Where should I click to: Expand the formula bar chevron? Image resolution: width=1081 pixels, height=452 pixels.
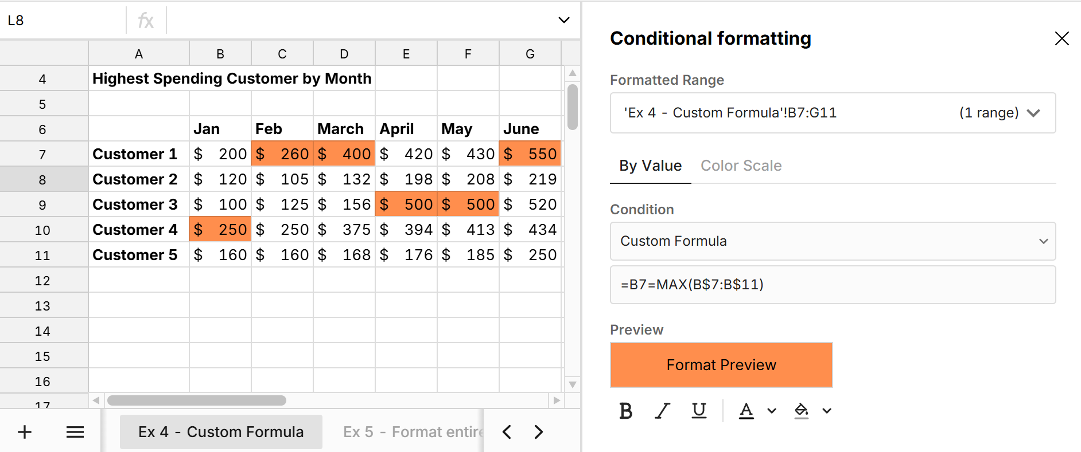[x=563, y=20]
